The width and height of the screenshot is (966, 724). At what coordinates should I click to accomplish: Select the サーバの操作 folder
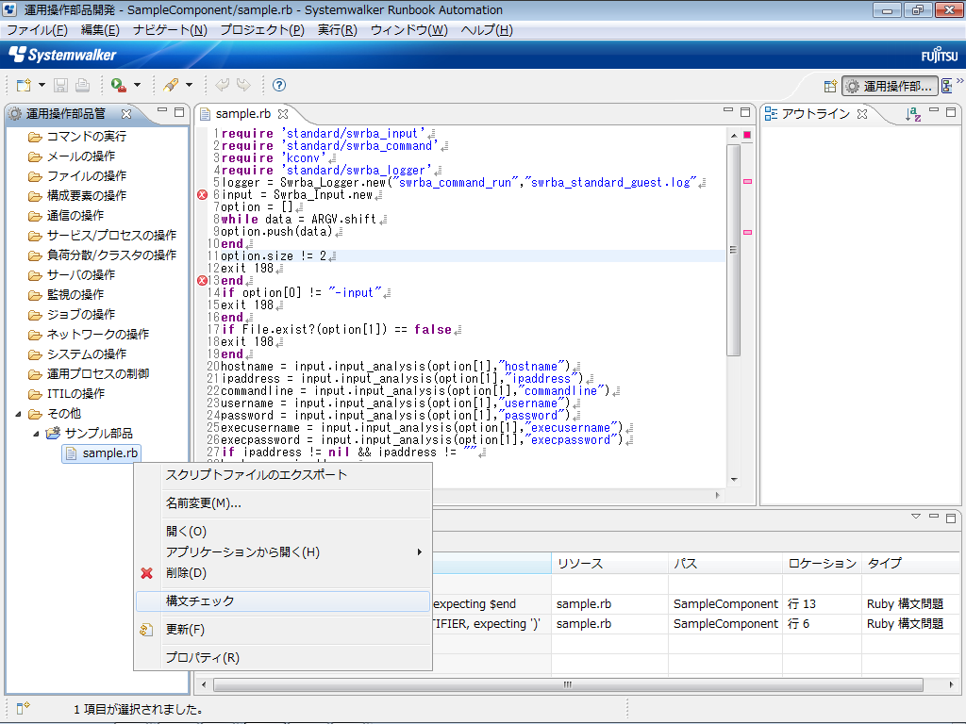pos(72,274)
